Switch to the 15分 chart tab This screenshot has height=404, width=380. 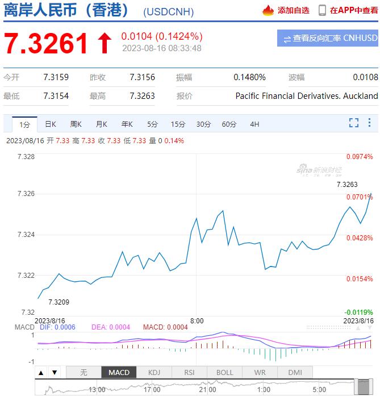(x=178, y=124)
